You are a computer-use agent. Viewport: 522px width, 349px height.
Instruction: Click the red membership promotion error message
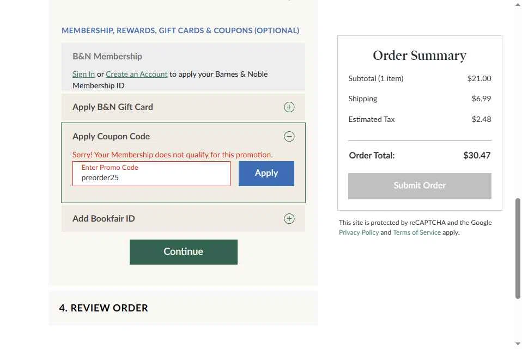pyautogui.click(x=172, y=155)
